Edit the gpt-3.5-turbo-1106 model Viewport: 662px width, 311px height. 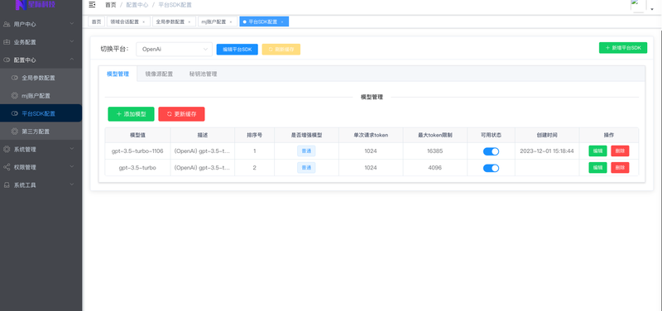click(597, 151)
